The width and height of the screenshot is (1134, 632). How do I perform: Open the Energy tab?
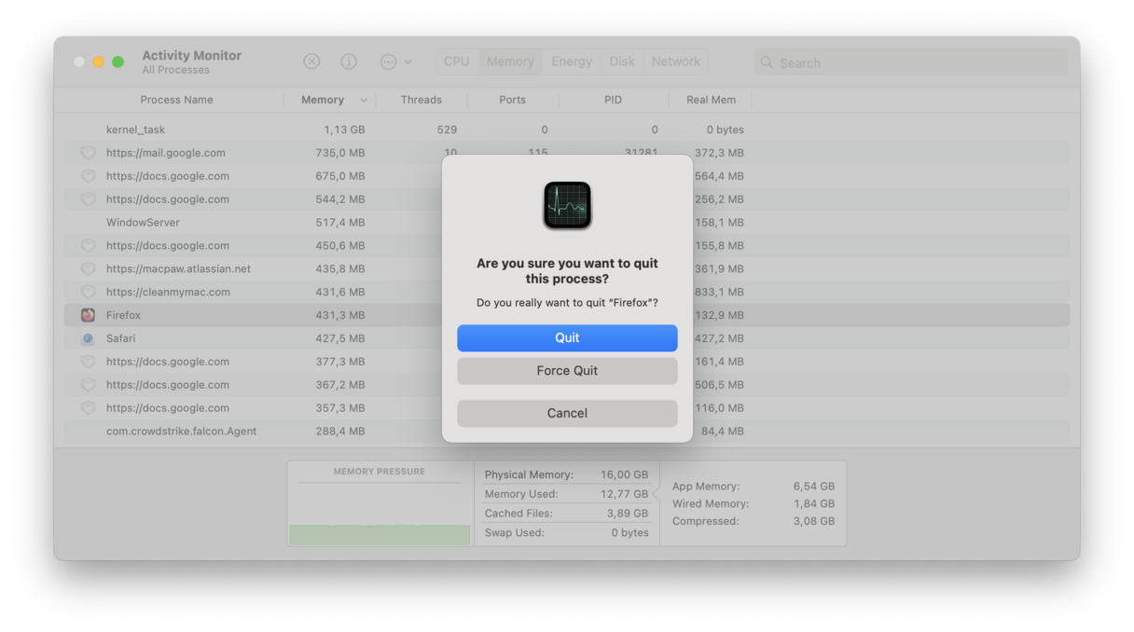pyautogui.click(x=572, y=61)
